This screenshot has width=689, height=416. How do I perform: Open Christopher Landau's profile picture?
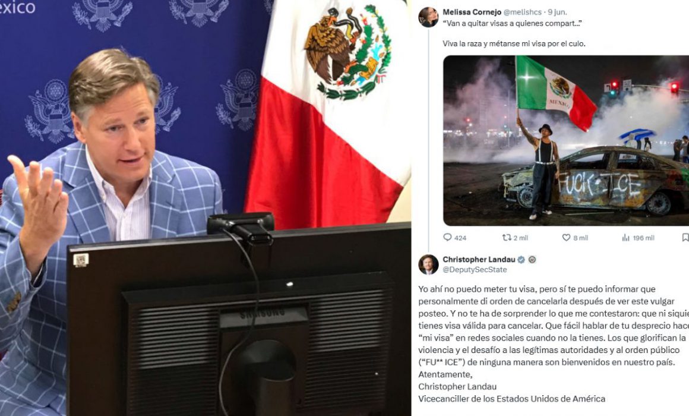coord(428,264)
